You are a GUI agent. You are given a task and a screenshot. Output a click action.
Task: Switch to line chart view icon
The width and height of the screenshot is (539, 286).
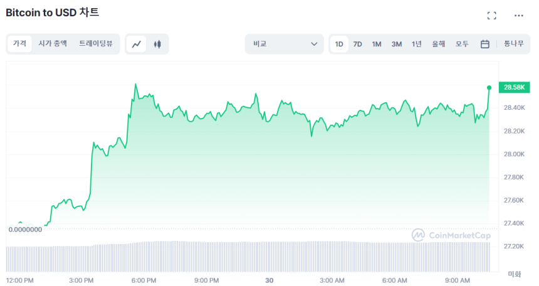coord(137,44)
